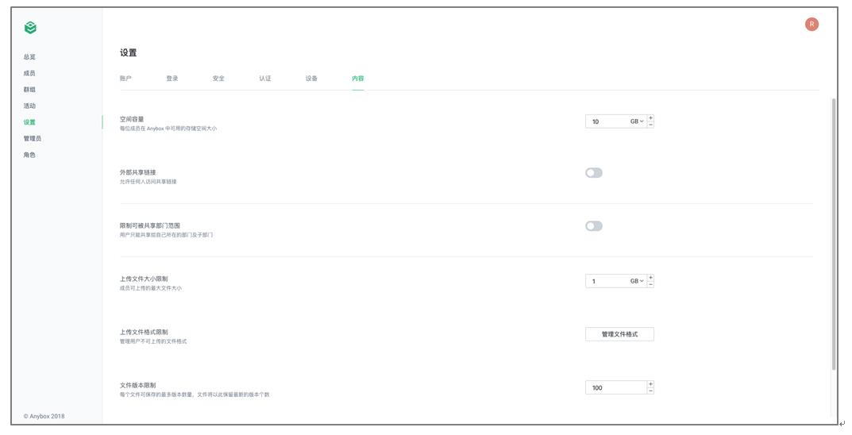The image size is (852, 435).
Task: Go to 成员 in sidebar
Action: (x=29, y=73)
